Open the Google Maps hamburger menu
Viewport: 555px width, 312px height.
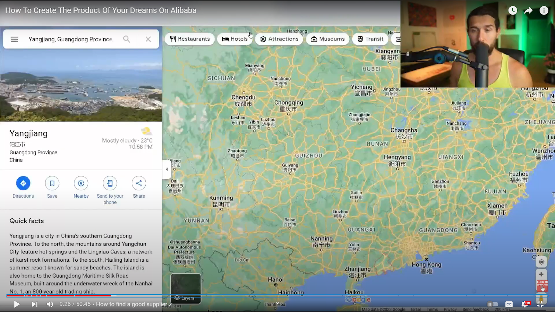coord(14,39)
